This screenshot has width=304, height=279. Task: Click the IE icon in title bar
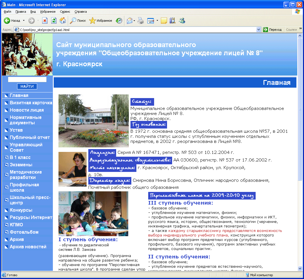pos(4,5)
